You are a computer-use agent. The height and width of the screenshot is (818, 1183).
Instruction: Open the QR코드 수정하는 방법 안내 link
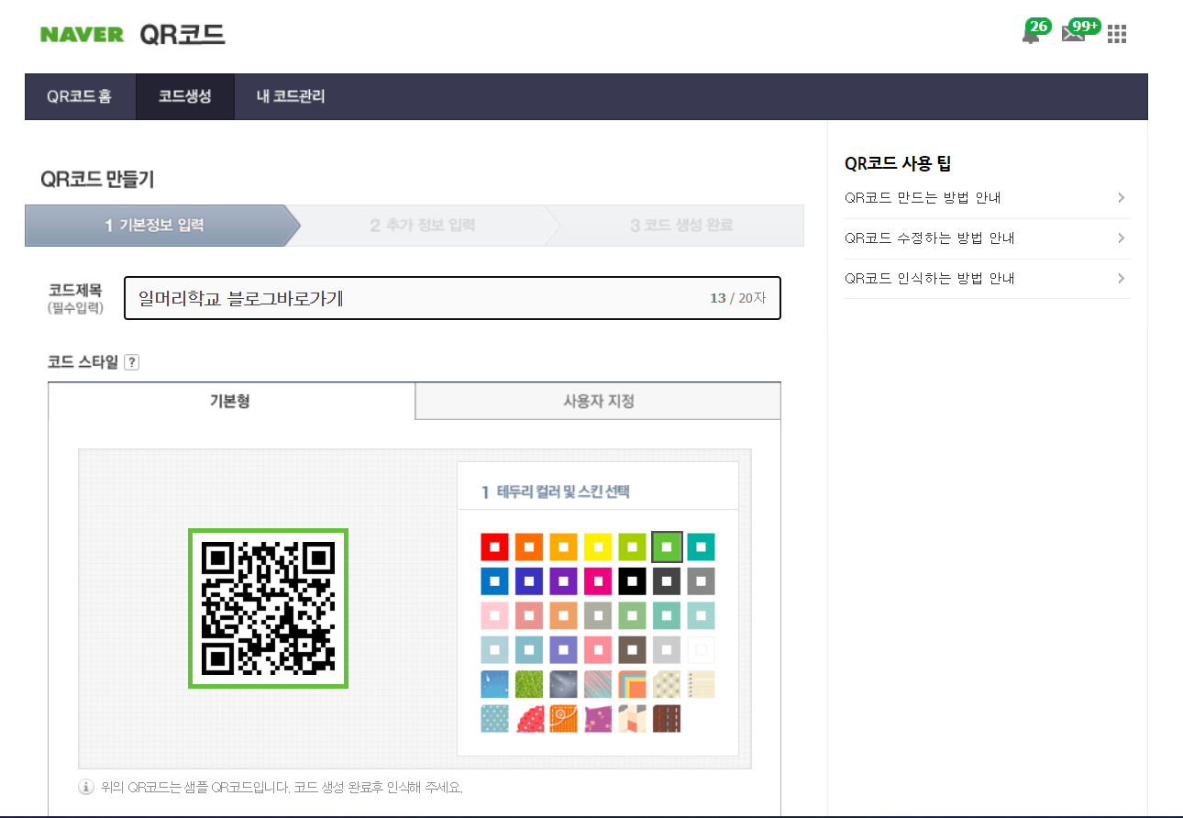point(929,238)
